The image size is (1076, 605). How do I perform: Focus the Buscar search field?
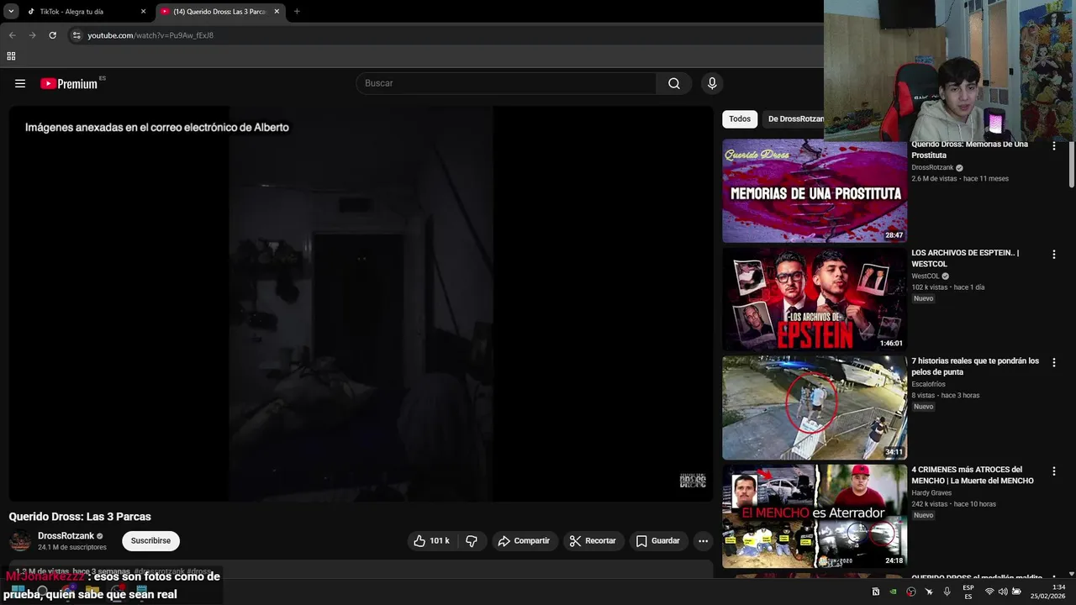(506, 83)
